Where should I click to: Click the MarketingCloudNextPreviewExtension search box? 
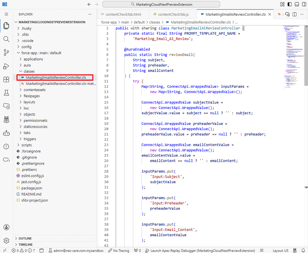coord(161,4)
